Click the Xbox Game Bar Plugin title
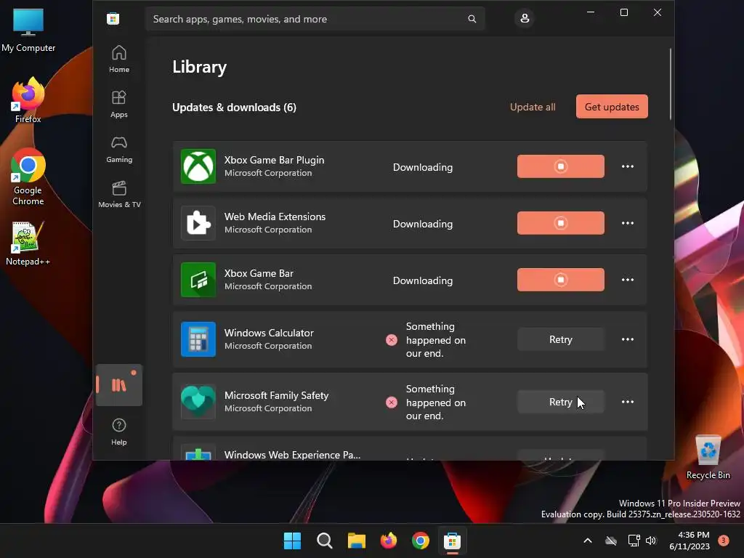Viewport: 744px width, 558px height. [x=274, y=160]
